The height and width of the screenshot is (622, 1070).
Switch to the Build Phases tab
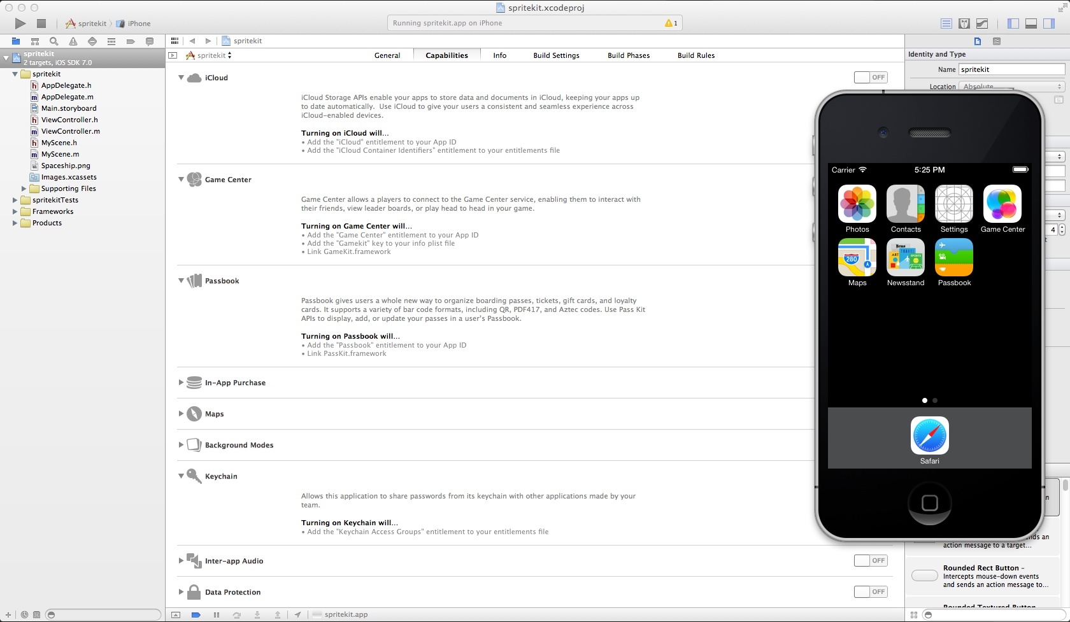[x=629, y=55]
